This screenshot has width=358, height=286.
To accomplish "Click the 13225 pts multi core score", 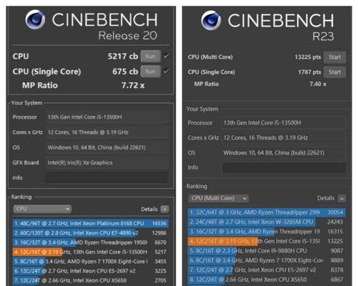I will (x=308, y=57).
